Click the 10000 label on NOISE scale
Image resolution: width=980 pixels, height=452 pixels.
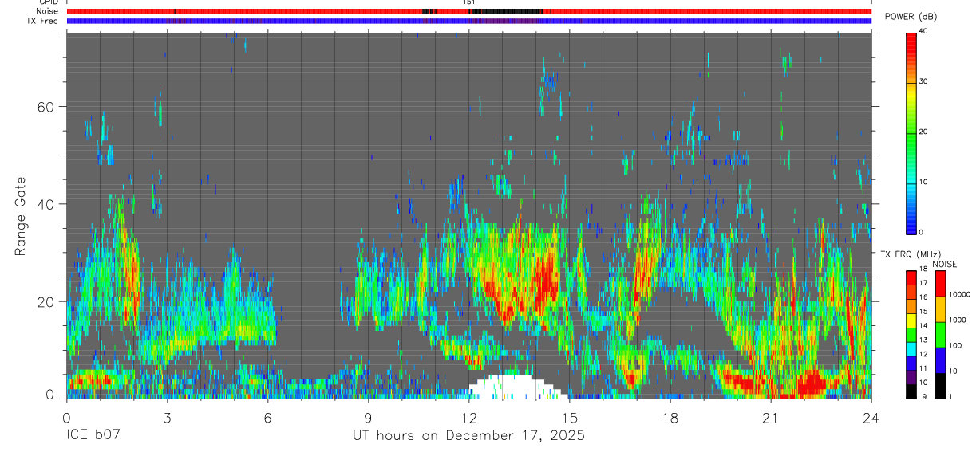pos(959,295)
